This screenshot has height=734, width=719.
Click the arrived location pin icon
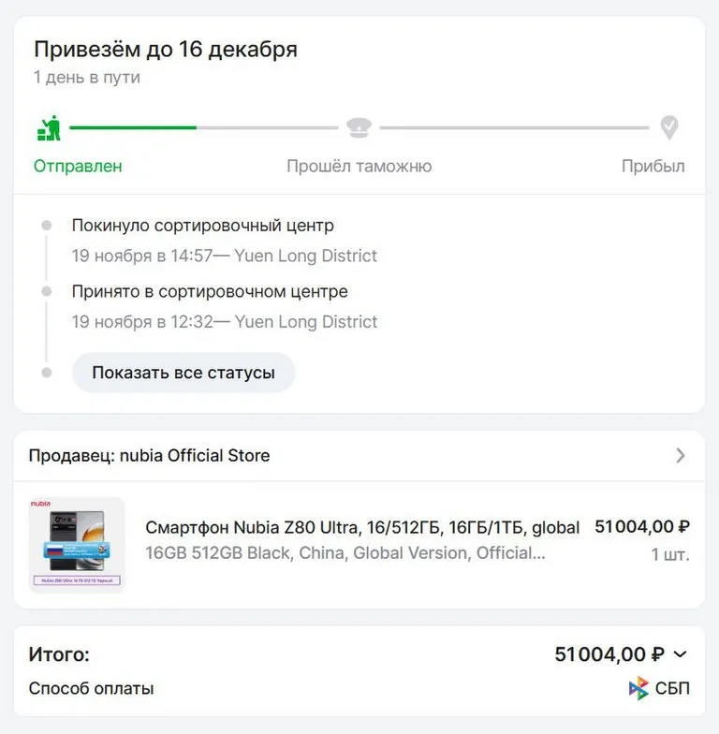tap(669, 127)
